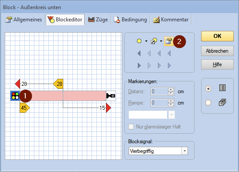Select the yellow marker labeled 45
The height and width of the screenshot is (172, 239).
pos(25,108)
